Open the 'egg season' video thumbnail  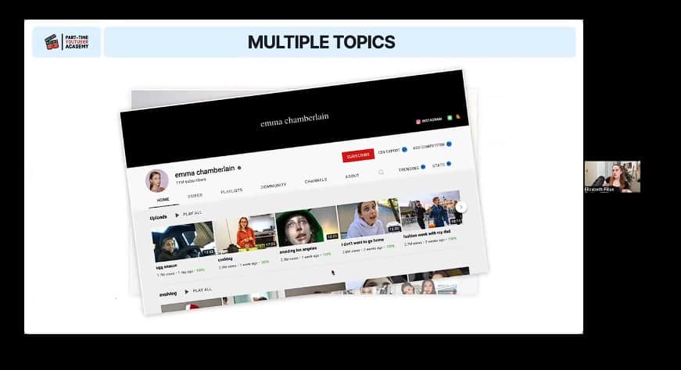pyautogui.click(x=184, y=242)
